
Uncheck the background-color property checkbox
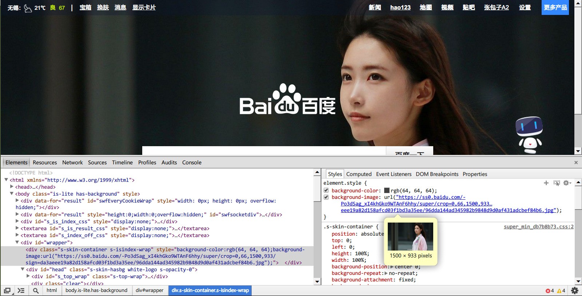click(x=326, y=191)
